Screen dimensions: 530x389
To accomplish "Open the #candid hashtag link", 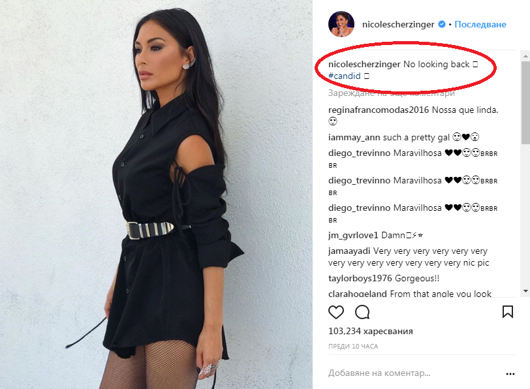I will (345, 76).
